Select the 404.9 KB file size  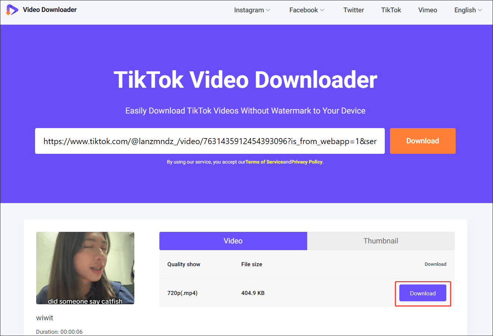point(253,293)
